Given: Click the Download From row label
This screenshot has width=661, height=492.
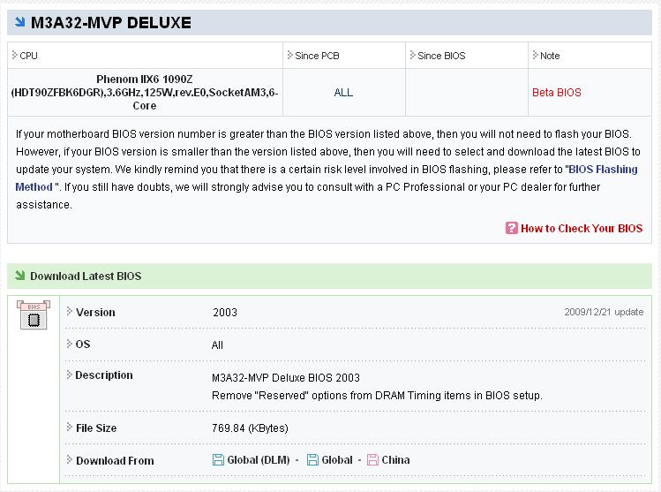Looking at the screenshot, I should (x=115, y=460).
